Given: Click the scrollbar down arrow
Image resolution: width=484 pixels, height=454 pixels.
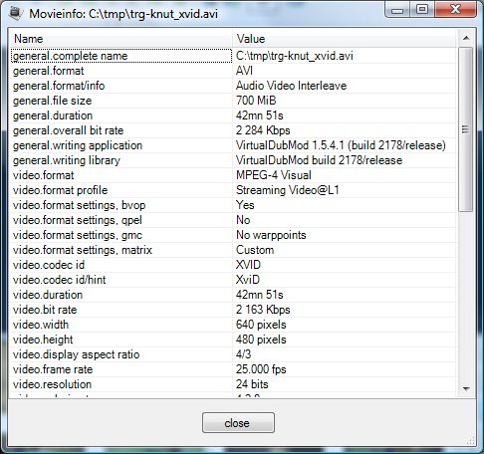Looking at the screenshot, I should point(466,388).
